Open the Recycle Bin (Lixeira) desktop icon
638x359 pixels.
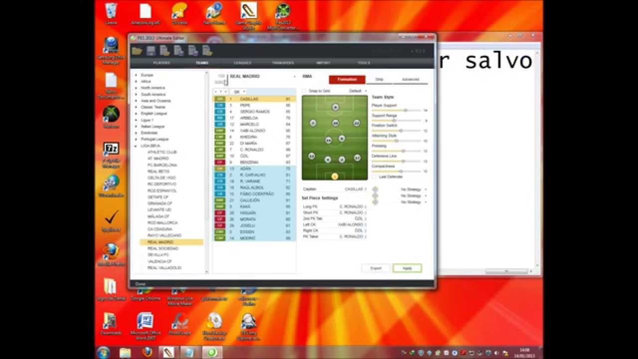pyautogui.click(x=111, y=13)
